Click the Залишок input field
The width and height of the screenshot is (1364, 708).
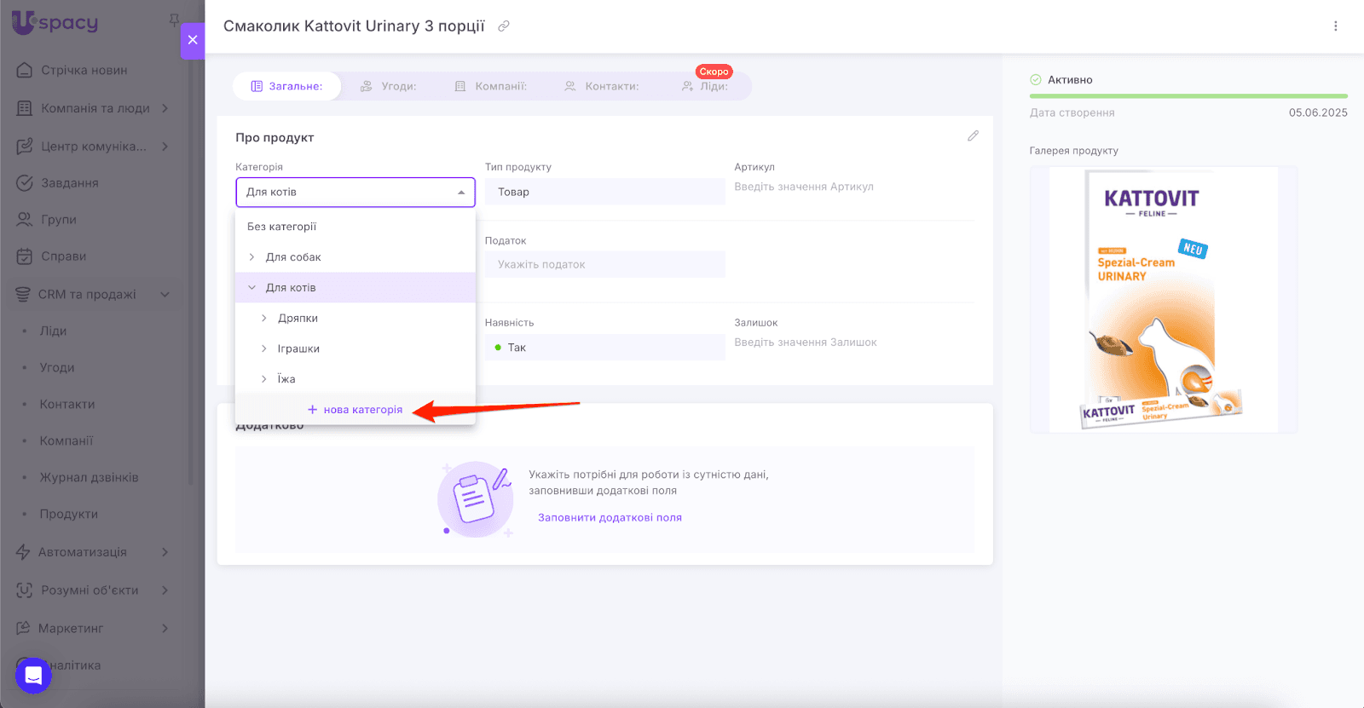(854, 342)
